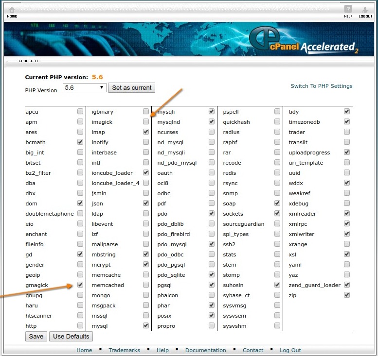Enable the apcu extension checkbox
The image size is (378, 356).
point(80,111)
